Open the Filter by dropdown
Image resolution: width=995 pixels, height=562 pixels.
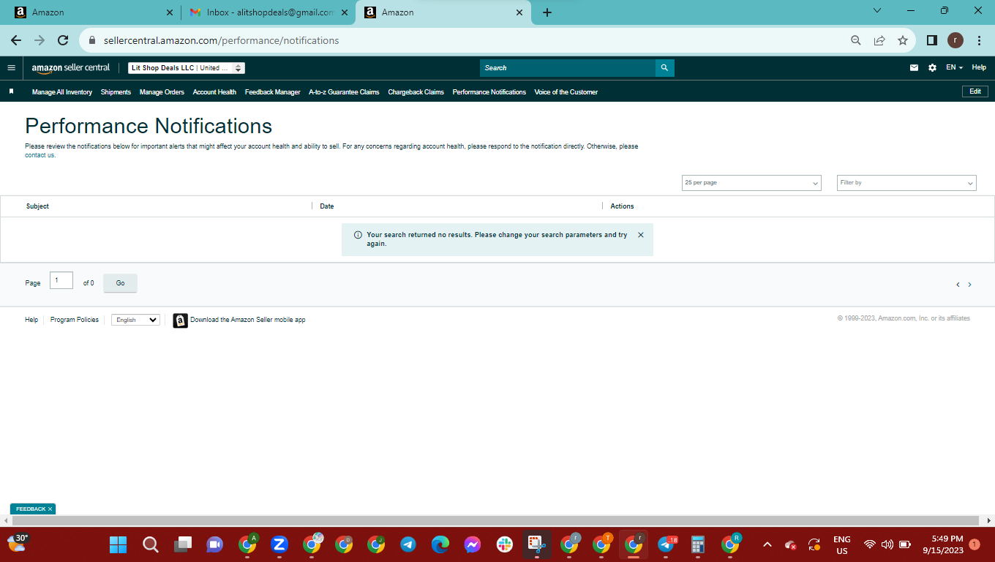click(906, 183)
